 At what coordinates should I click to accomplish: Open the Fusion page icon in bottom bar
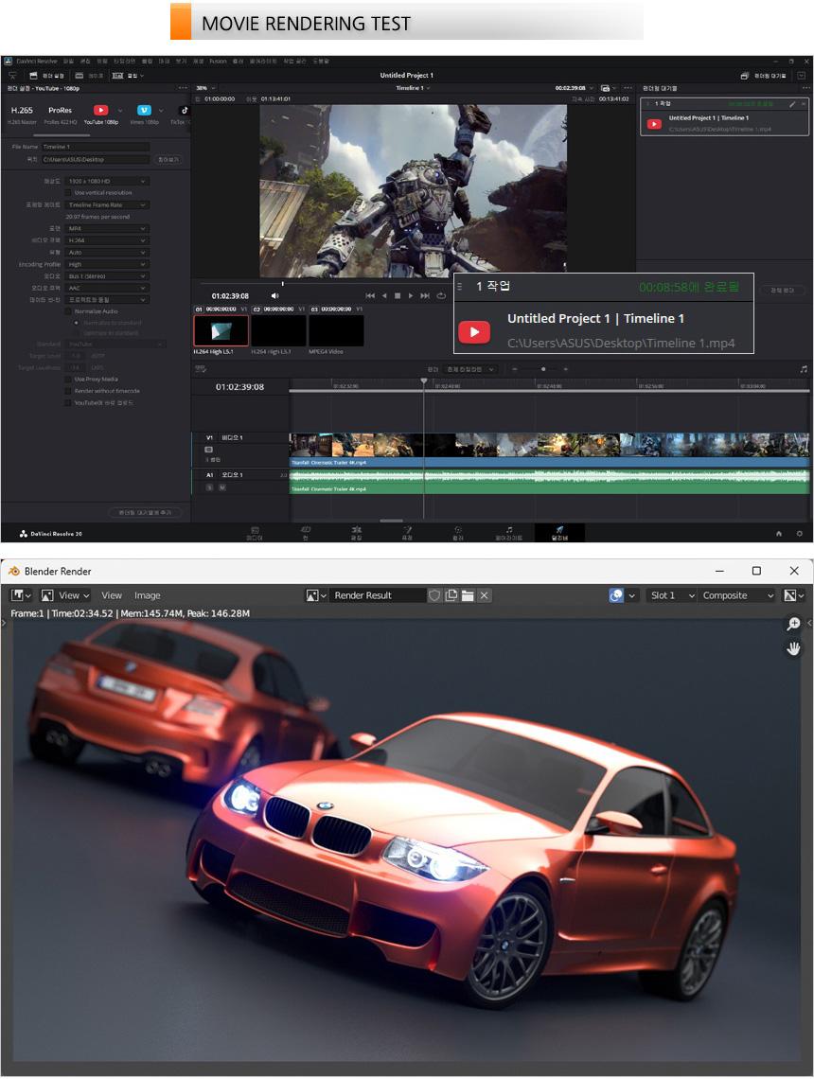tap(407, 530)
